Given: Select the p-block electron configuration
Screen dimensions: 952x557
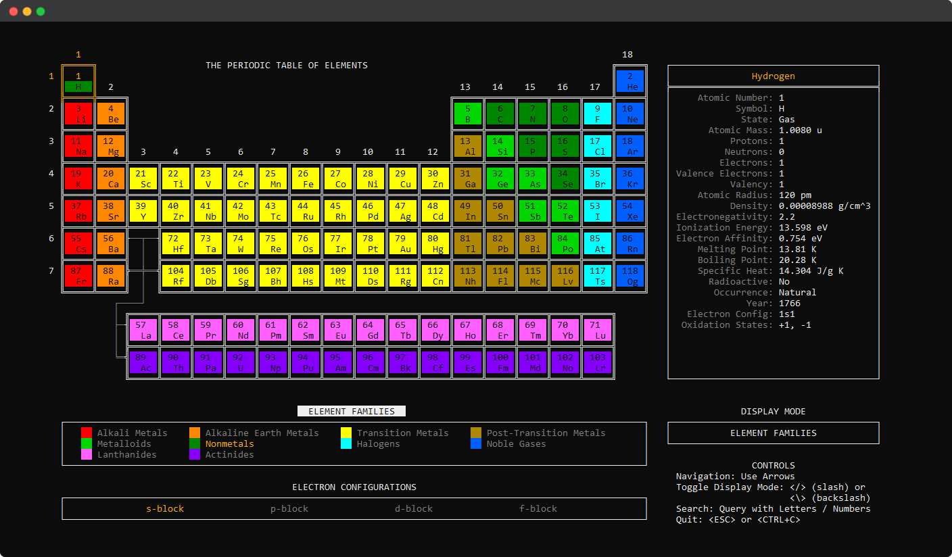Looking at the screenshot, I should (289, 508).
